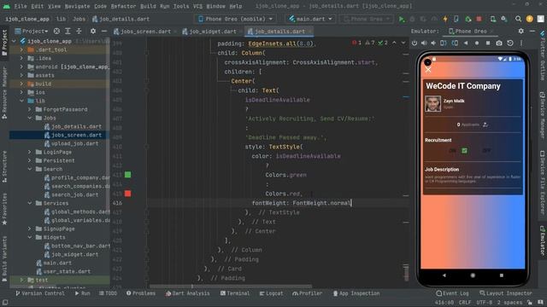Rotate emulator right icon

pyautogui.click(x=455, y=43)
